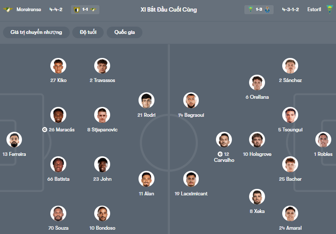
Task: Select goalkeeper Ferreira's photo
Action: (x=14, y=140)
